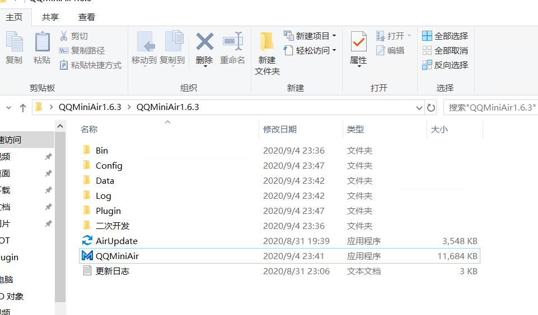
Task: Click the 文本文档 type cell
Action: tap(364, 271)
